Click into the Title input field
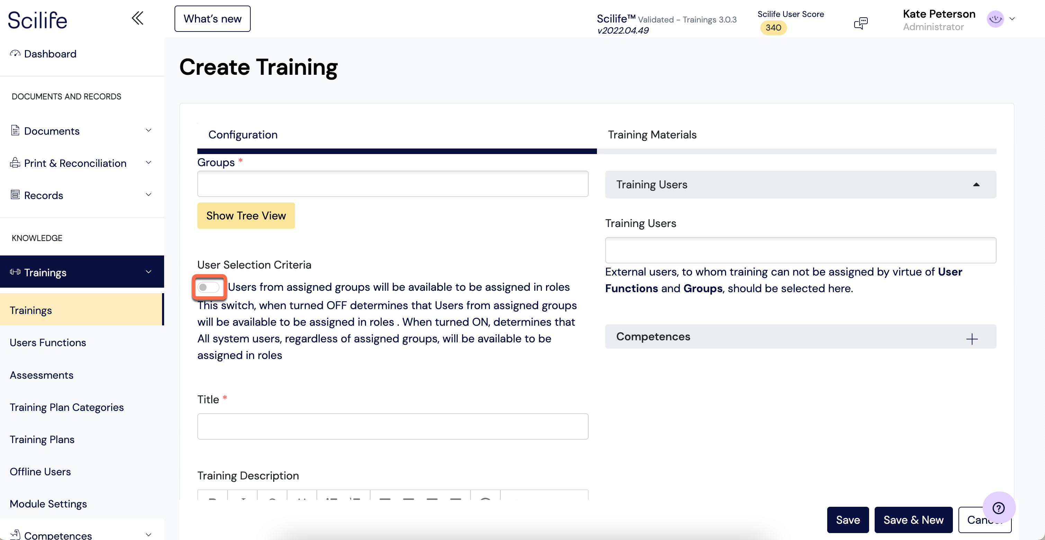This screenshot has width=1045, height=540. (393, 426)
